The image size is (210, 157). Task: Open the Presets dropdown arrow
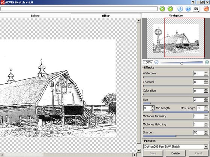[x=206, y=147]
